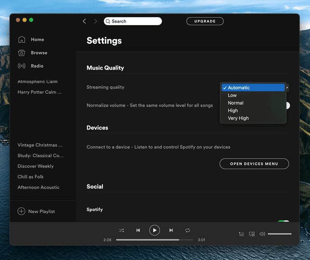Open Study: Classical Co... playlist

[x=40, y=156]
